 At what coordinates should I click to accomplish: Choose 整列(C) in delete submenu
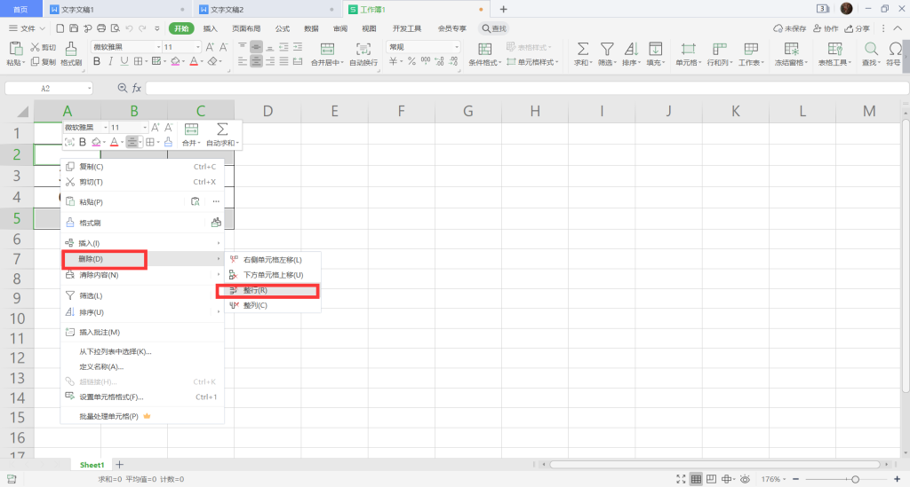click(272, 305)
